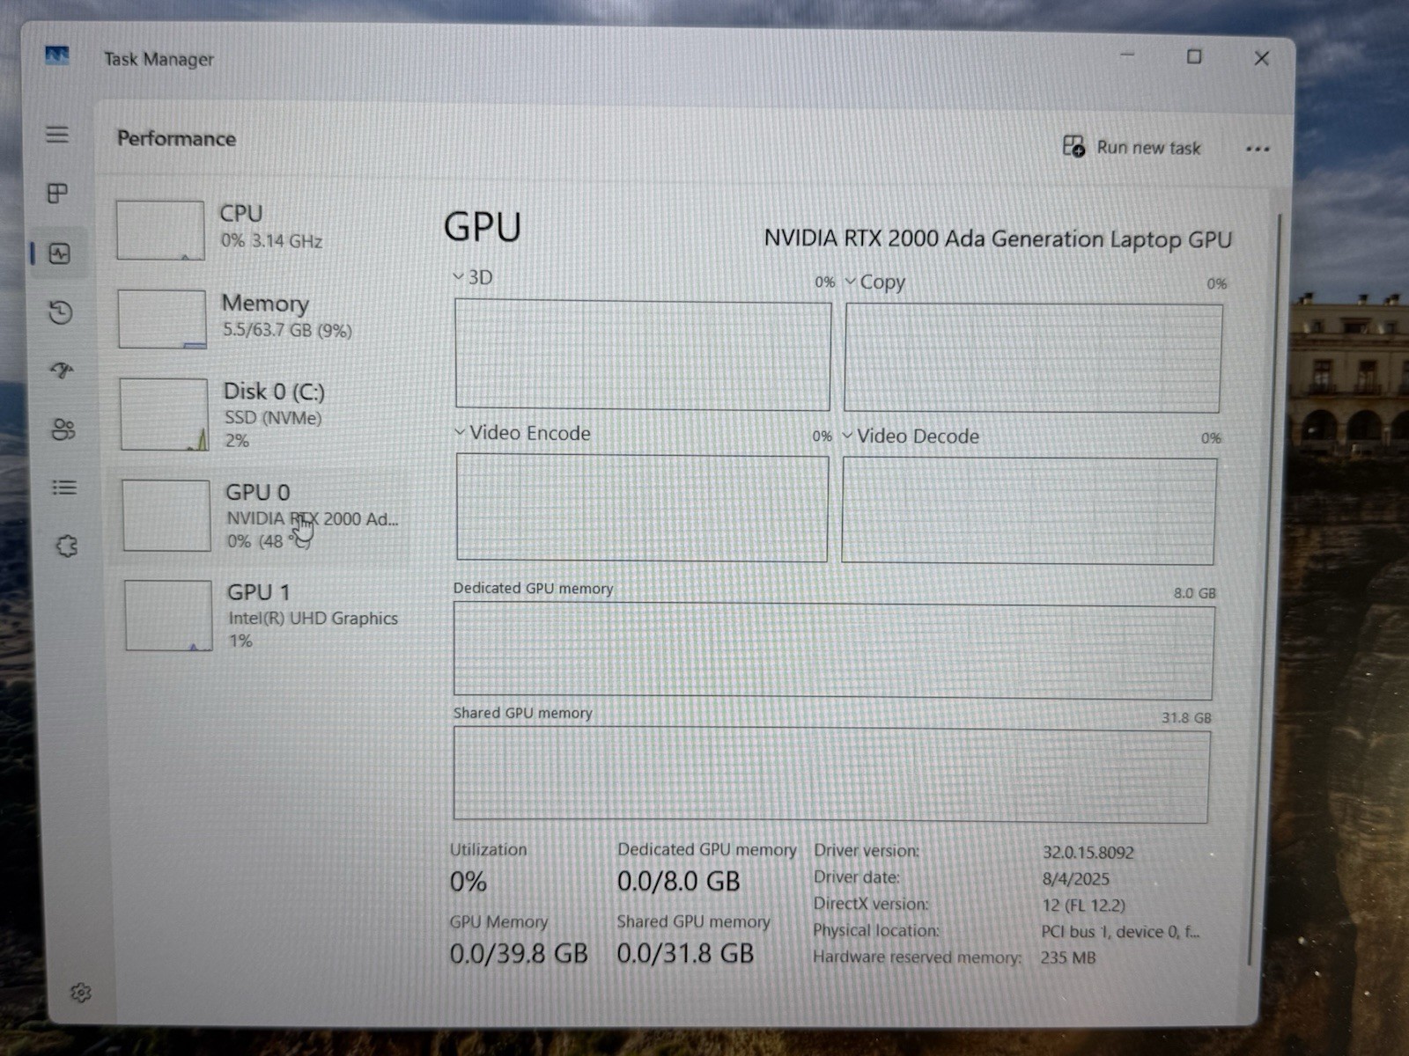Open the Startup apps page icon
Viewport: 1409px width, 1056px height.
[x=62, y=370]
